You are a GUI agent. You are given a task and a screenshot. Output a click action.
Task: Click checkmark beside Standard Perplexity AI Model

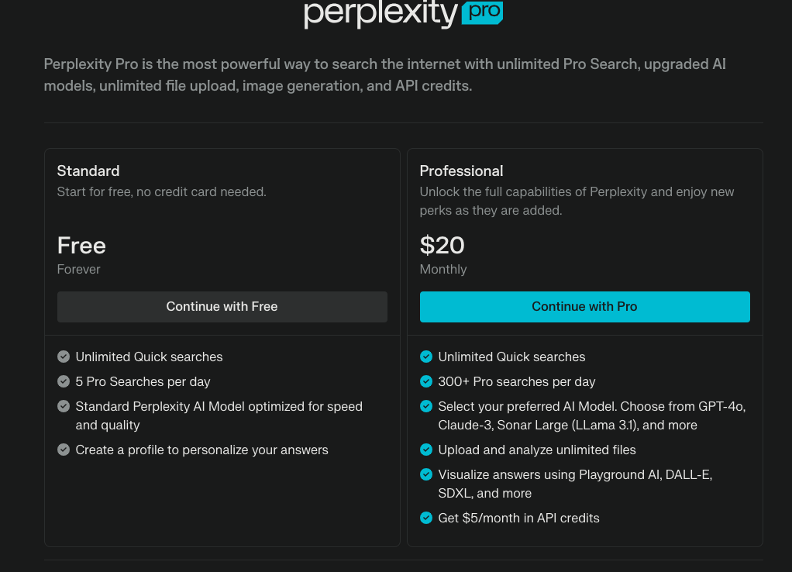pyautogui.click(x=64, y=406)
